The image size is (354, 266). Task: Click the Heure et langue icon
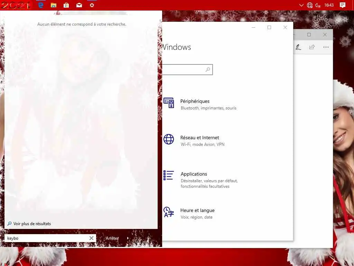coord(169,212)
